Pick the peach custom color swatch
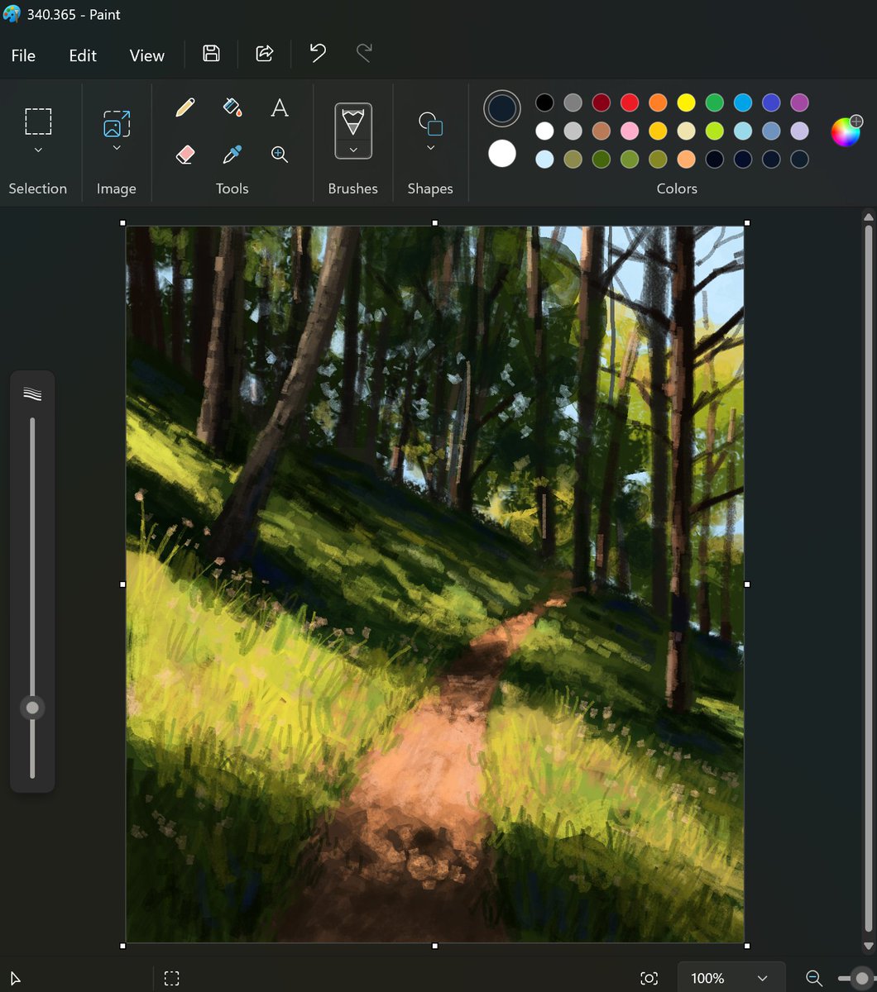 click(x=686, y=159)
